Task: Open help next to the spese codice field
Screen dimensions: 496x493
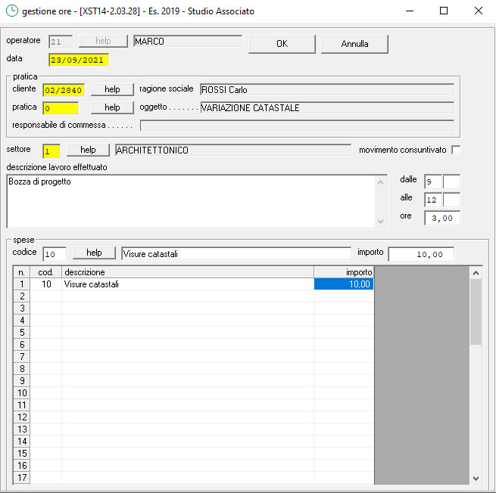Action: click(94, 253)
